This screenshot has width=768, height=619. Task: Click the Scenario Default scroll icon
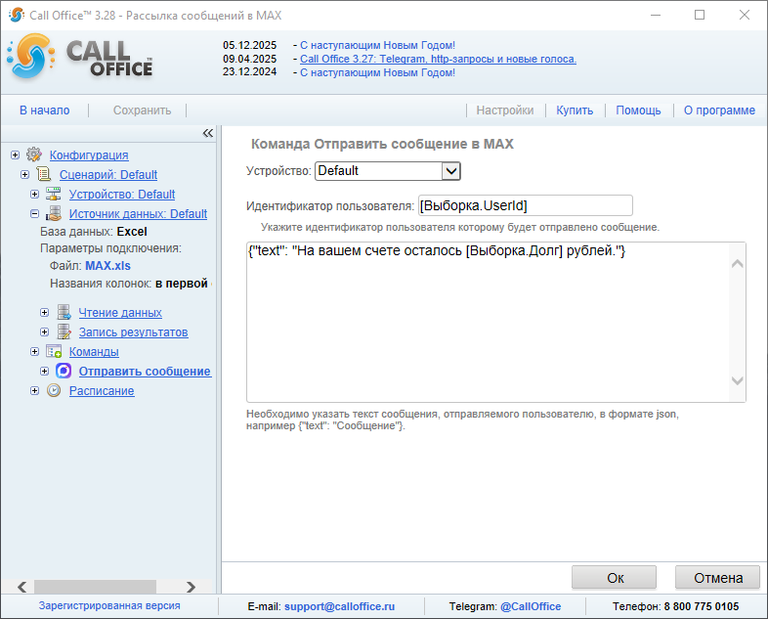(44, 174)
